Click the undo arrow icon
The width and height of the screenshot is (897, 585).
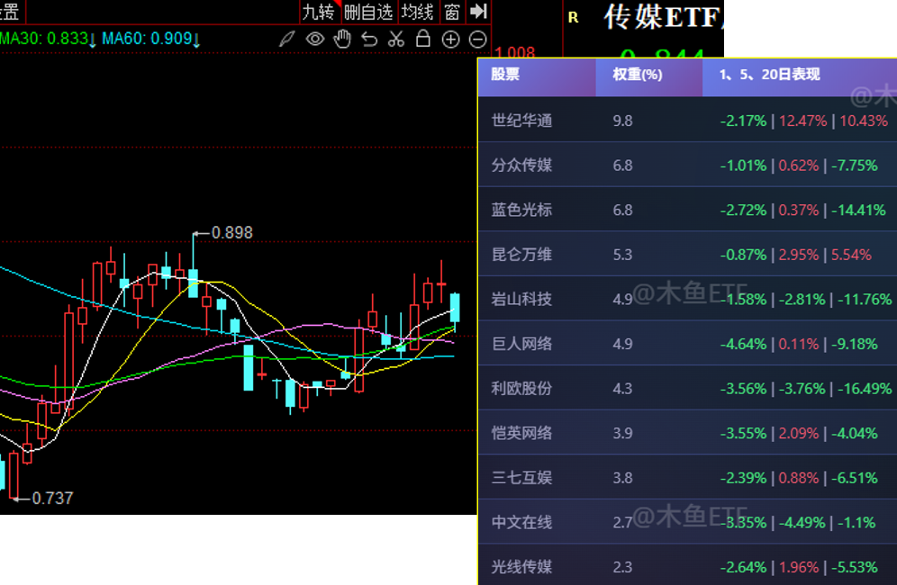(x=369, y=40)
